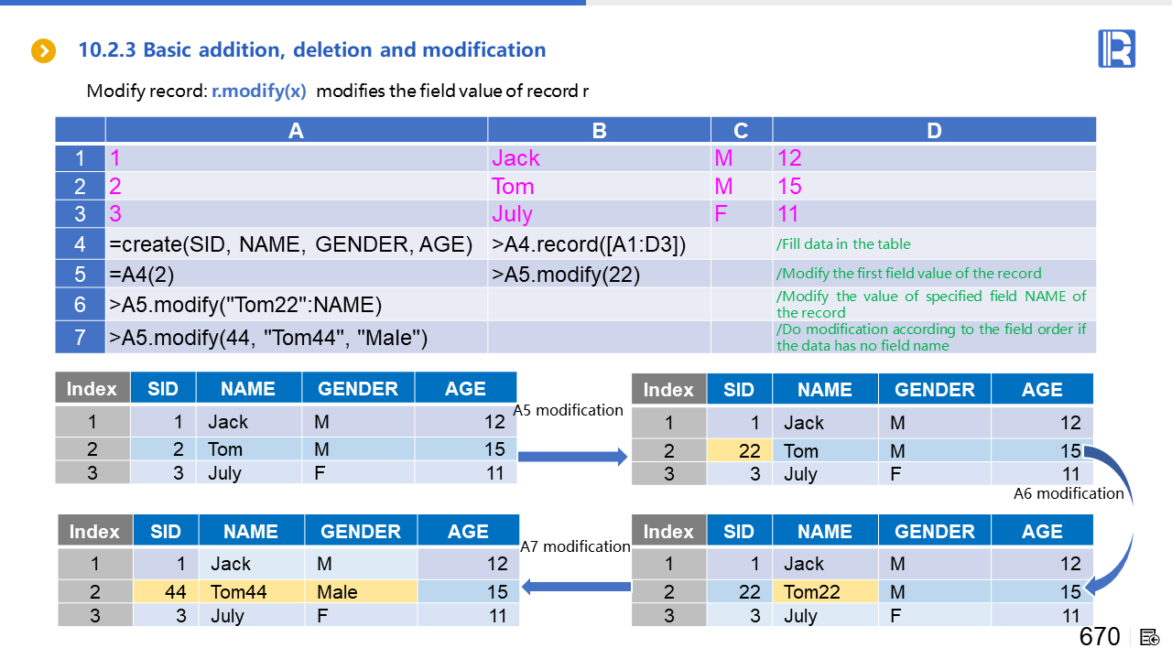Select column header A in the grid

pos(296,131)
